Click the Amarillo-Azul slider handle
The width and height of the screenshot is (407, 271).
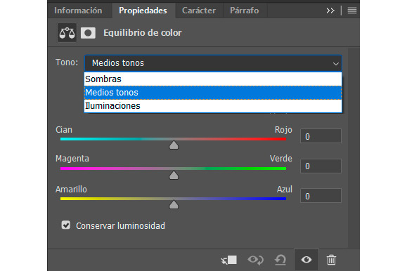point(174,204)
